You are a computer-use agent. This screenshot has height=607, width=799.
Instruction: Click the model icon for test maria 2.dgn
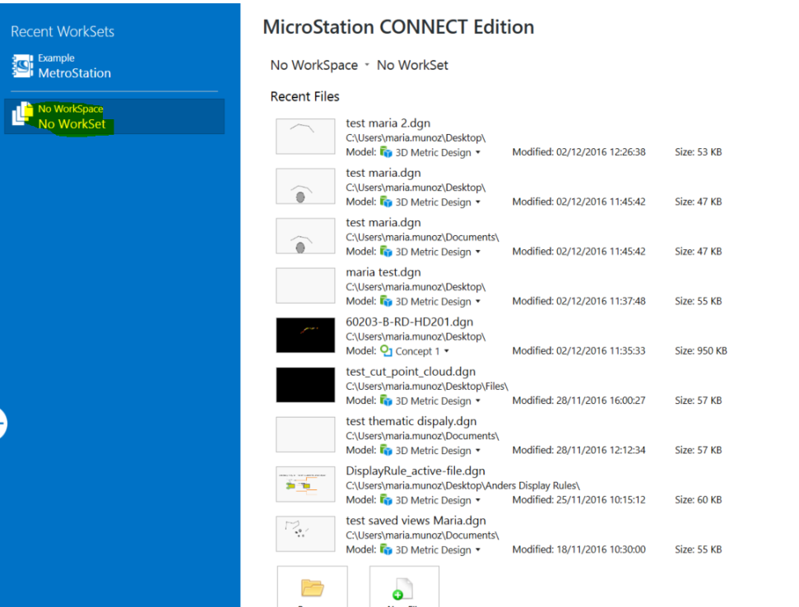(x=386, y=152)
